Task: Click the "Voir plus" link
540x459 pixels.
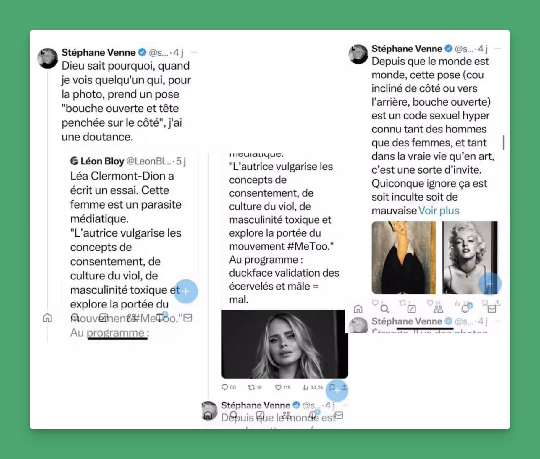Action: tap(439, 211)
